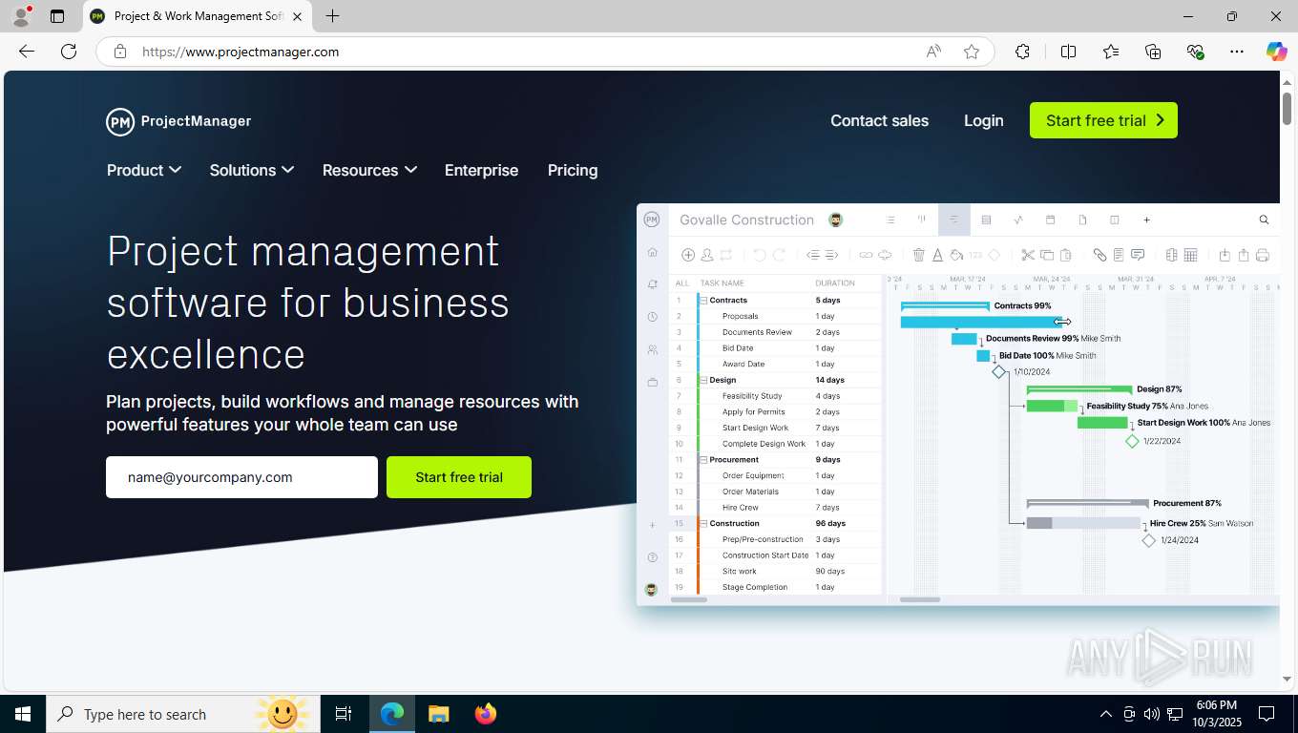Expand the Resources dropdown menu
The width and height of the screenshot is (1298, 733).
pos(369,170)
